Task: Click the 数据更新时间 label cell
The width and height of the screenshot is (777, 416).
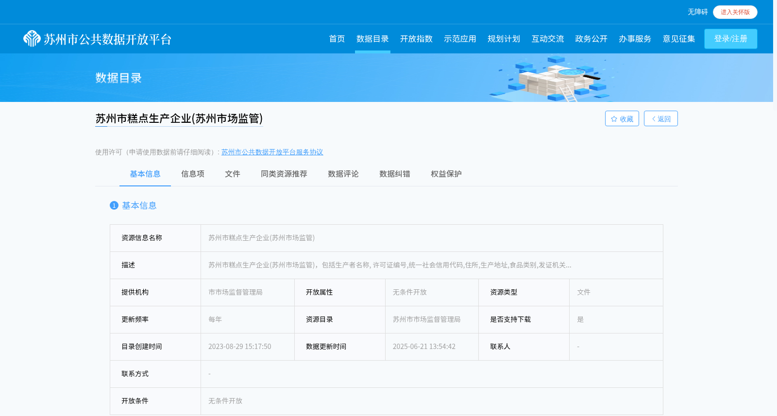Action: tap(340, 347)
